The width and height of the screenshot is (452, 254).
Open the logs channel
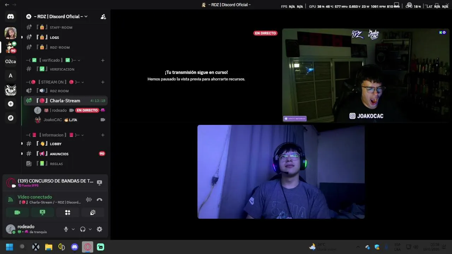[x=65, y=37]
